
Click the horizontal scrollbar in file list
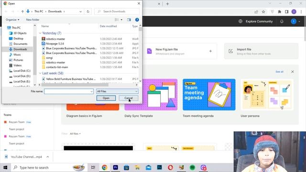75,85
